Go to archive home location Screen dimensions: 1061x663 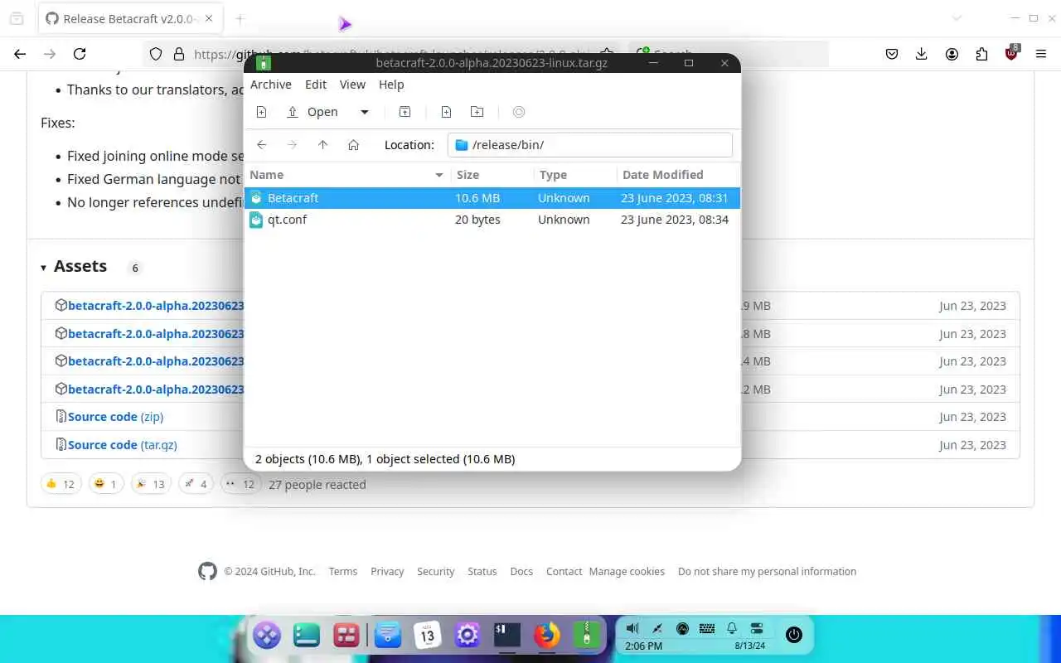[x=353, y=145]
